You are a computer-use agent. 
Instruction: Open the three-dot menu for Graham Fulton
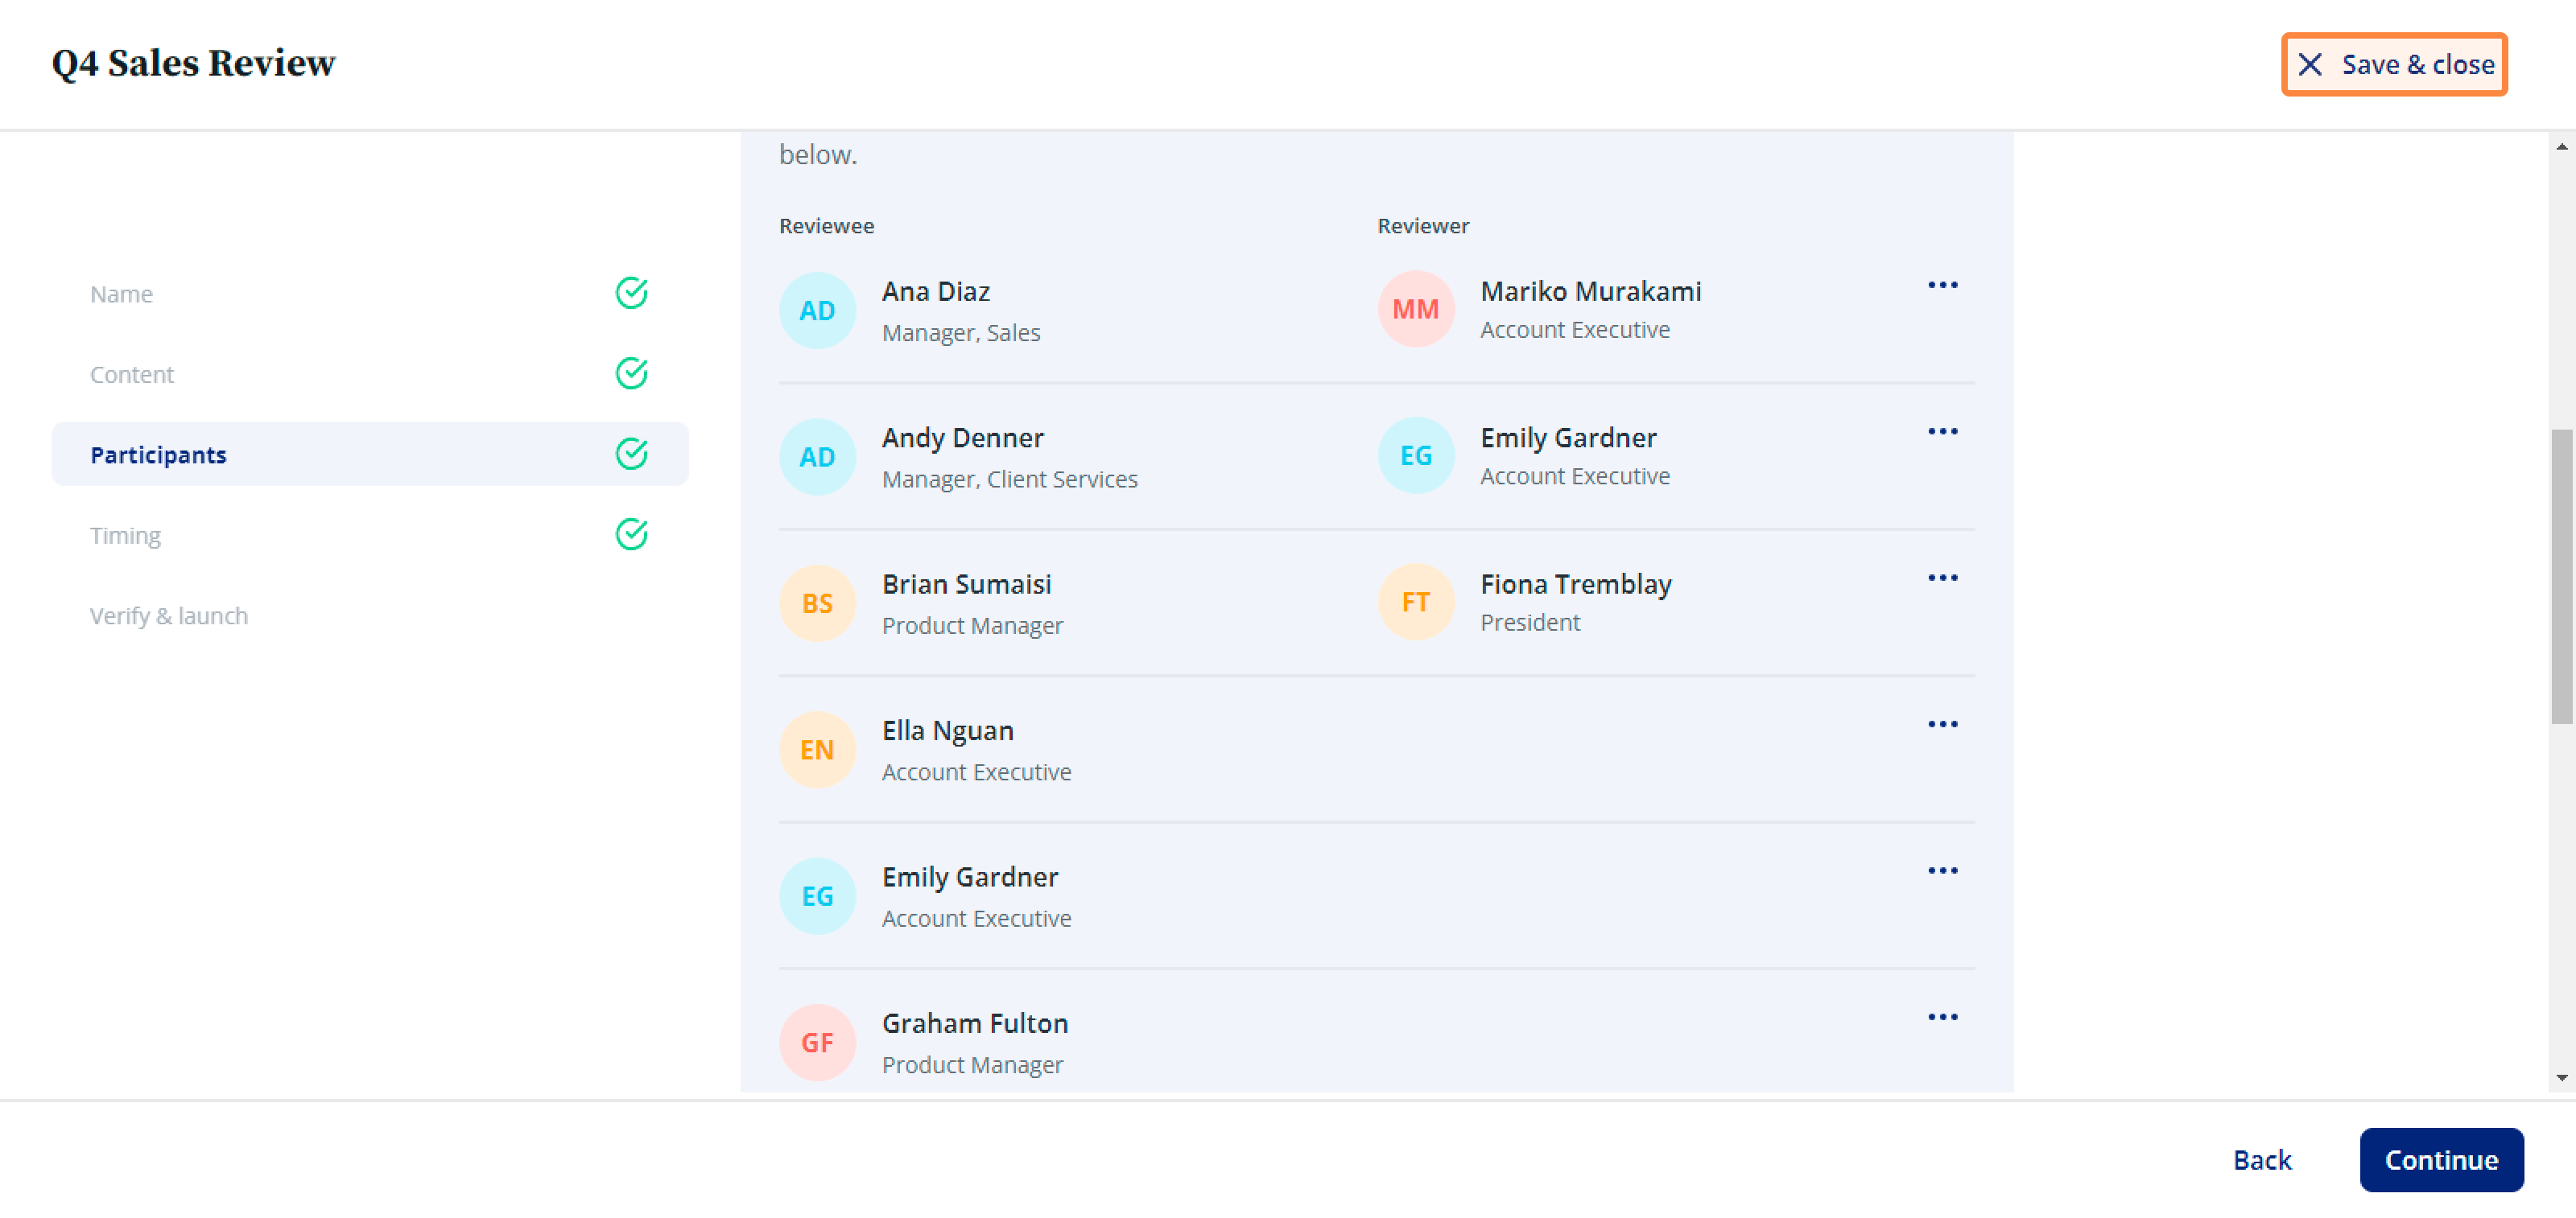point(1942,1017)
